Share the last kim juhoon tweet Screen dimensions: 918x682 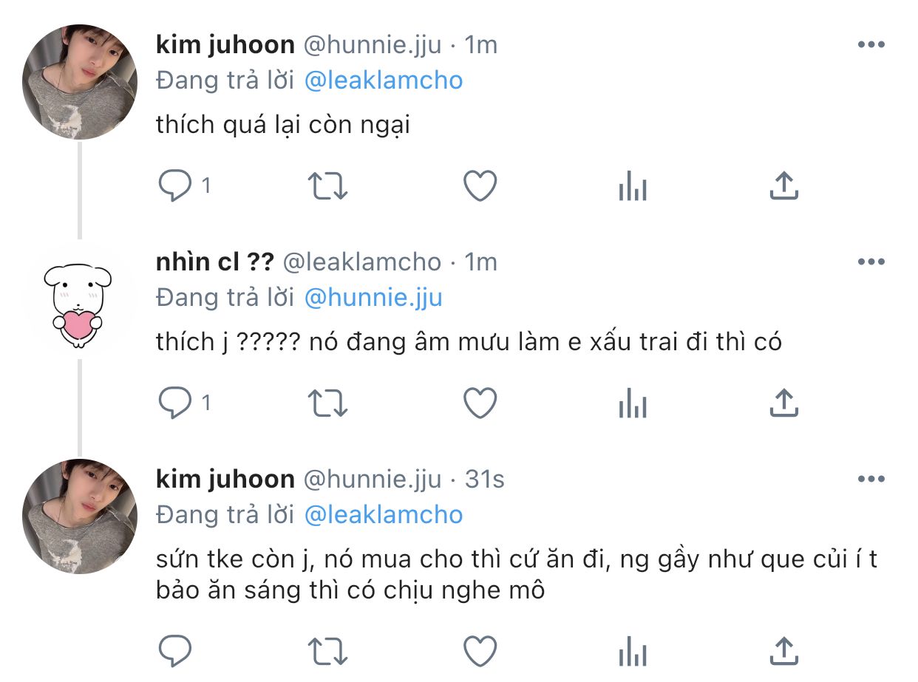[x=783, y=651]
